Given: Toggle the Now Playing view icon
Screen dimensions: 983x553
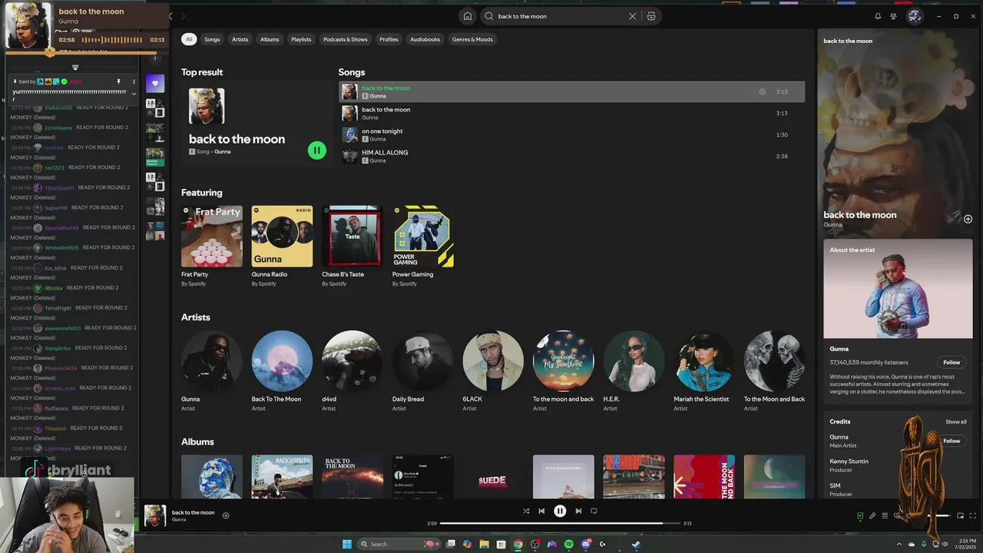Looking at the screenshot, I should click(860, 515).
